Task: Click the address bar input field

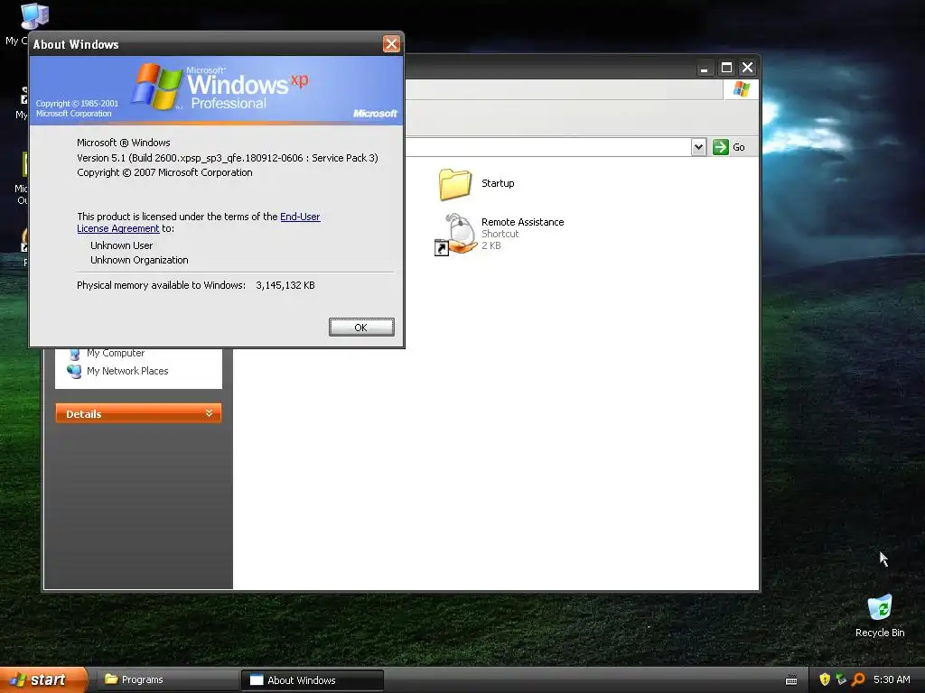Action: [x=548, y=147]
